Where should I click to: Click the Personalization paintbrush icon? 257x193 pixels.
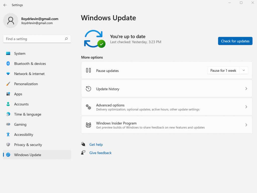(x=8, y=84)
